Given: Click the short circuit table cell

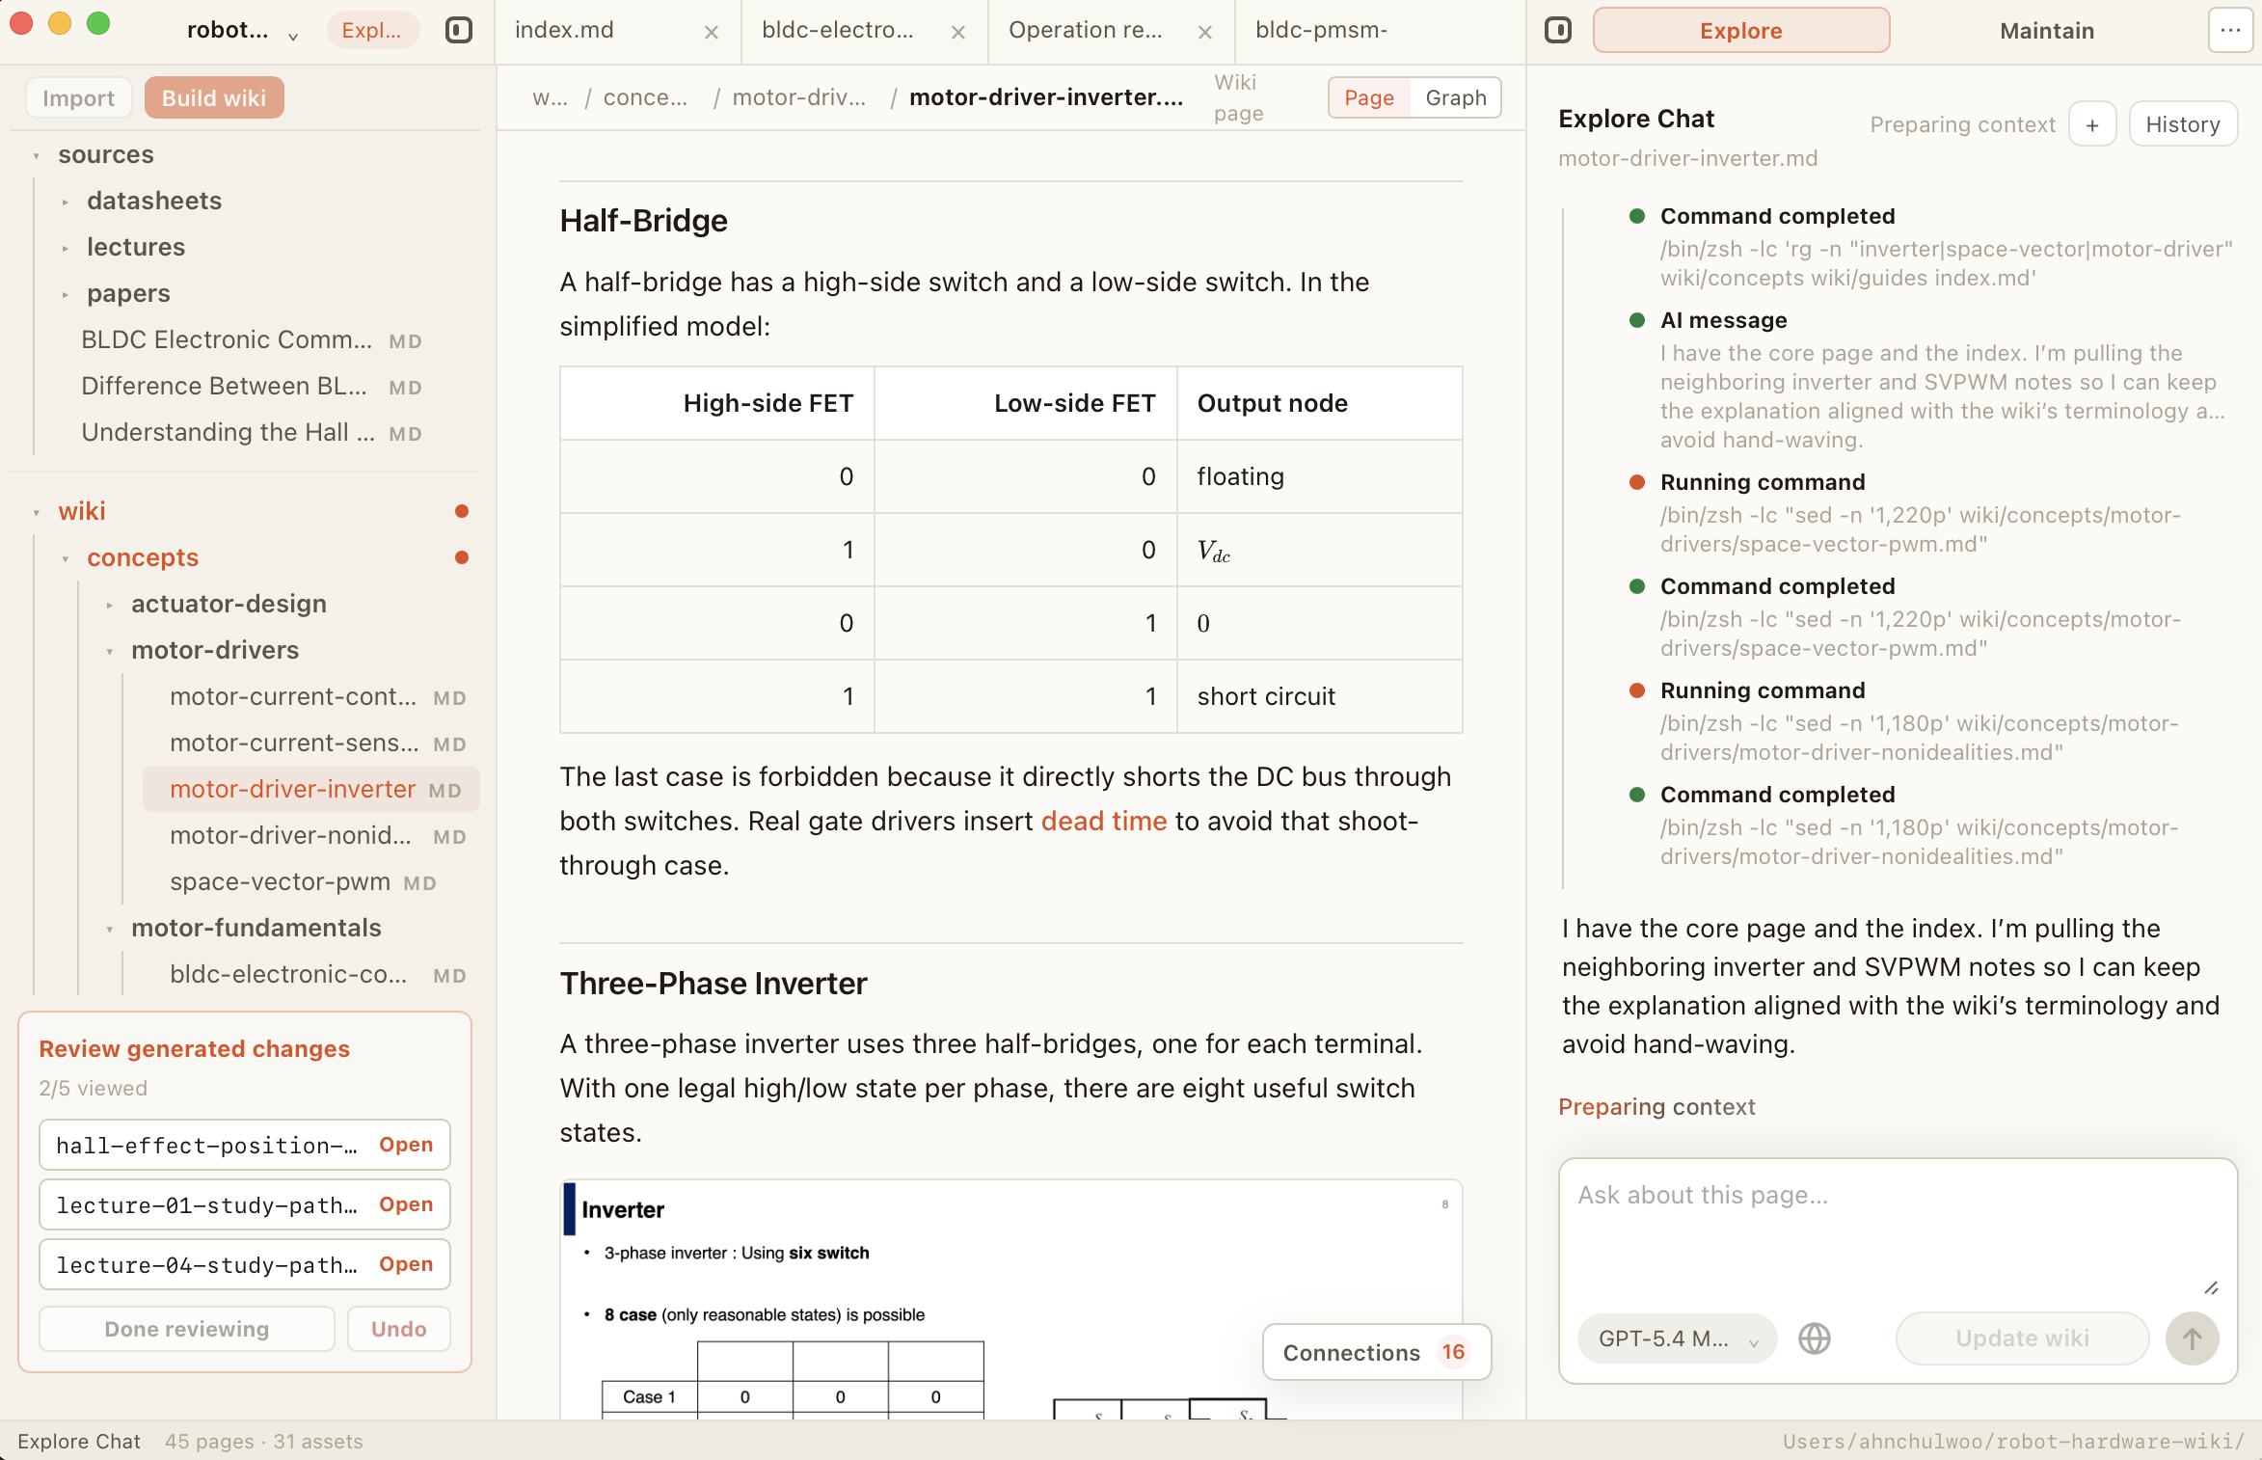Looking at the screenshot, I should [x=1319, y=696].
